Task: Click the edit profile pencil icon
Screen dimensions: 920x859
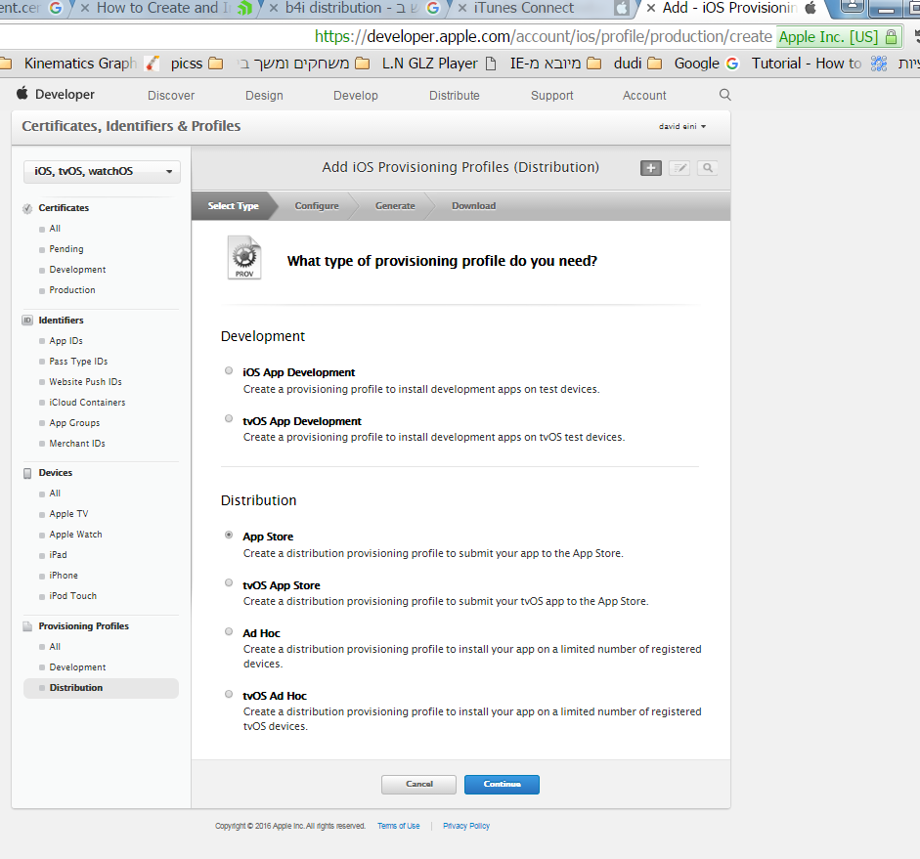Action: (679, 168)
